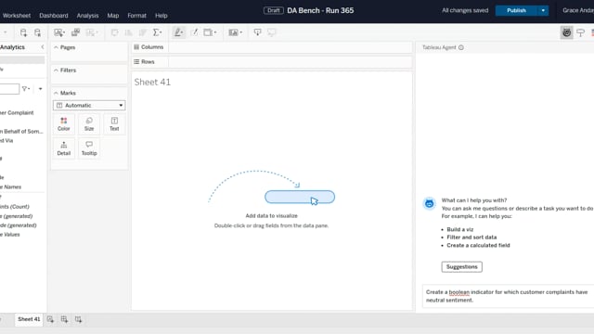Click the filter fields funnel icon
The width and height of the screenshot is (594, 334).
point(26,89)
